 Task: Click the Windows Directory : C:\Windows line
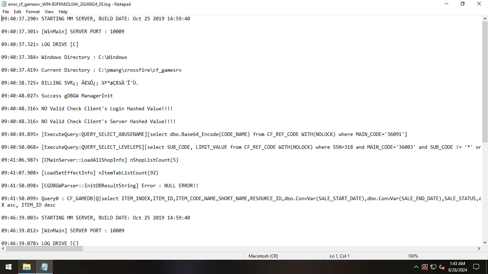pyautogui.click(x=64, y=57)
